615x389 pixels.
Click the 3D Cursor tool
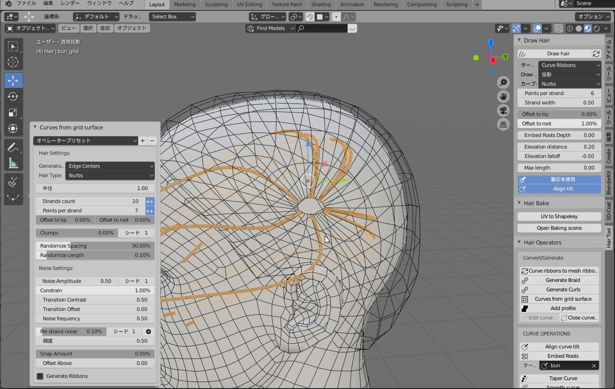[13, 62]
